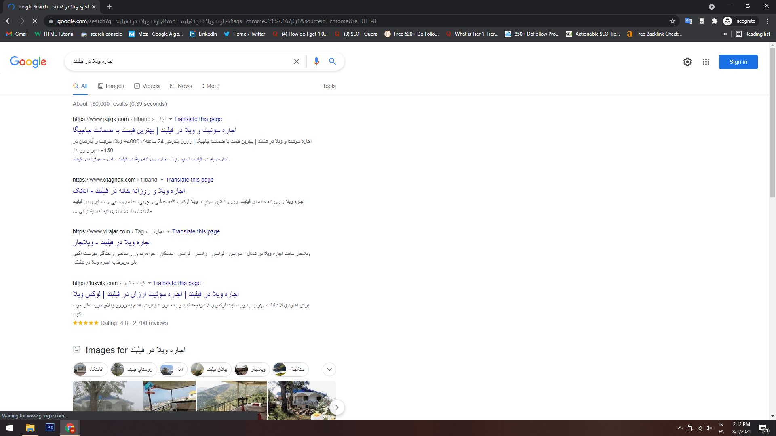Open the Google apps grid
The width and height of the screenshot is (776, 436).
point(706,62)
